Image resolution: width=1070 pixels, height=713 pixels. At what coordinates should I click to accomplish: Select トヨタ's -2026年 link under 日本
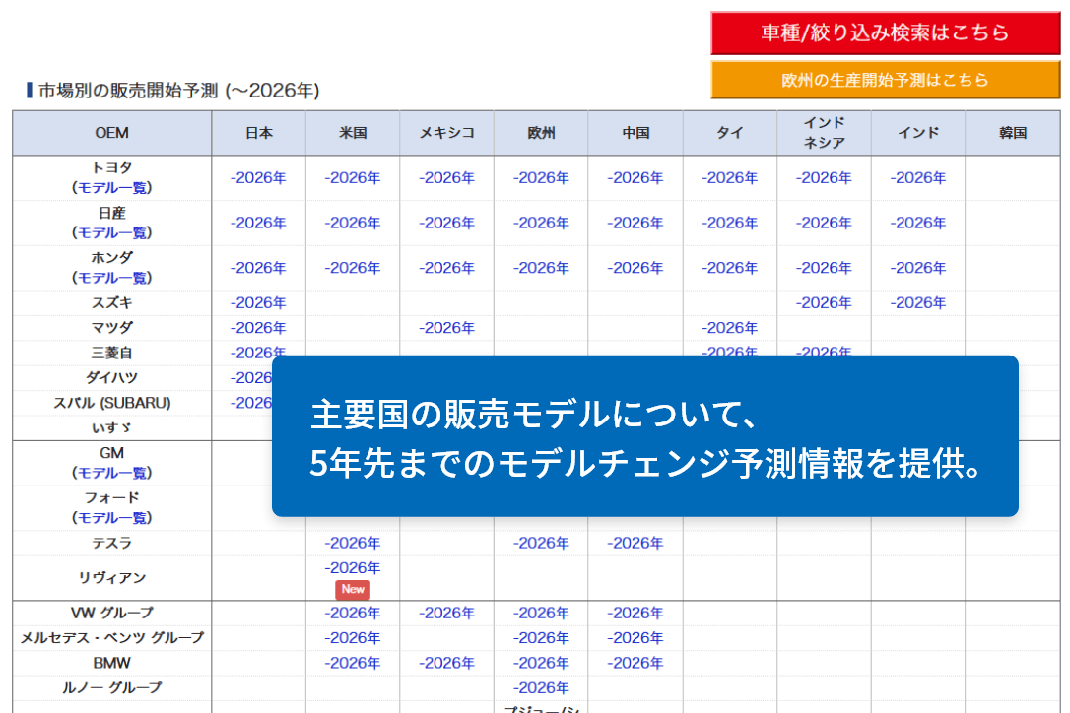(x=258, y=178)
